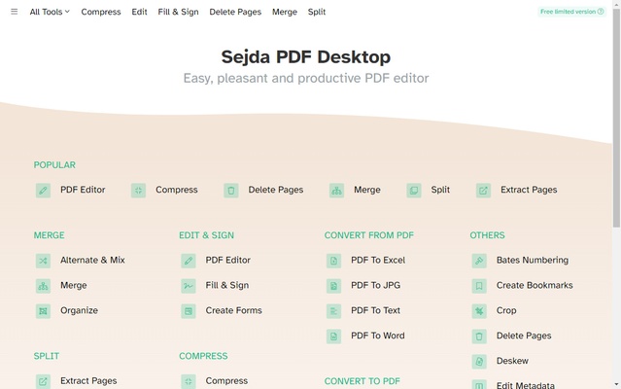
Task: Click the Split icon under Popular
Action: [414, 191]
